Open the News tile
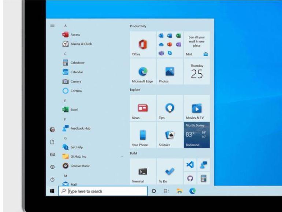The image size is (282, 212). coord(143,108)
